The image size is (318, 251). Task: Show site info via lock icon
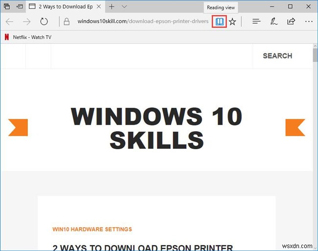coord(67,22)
